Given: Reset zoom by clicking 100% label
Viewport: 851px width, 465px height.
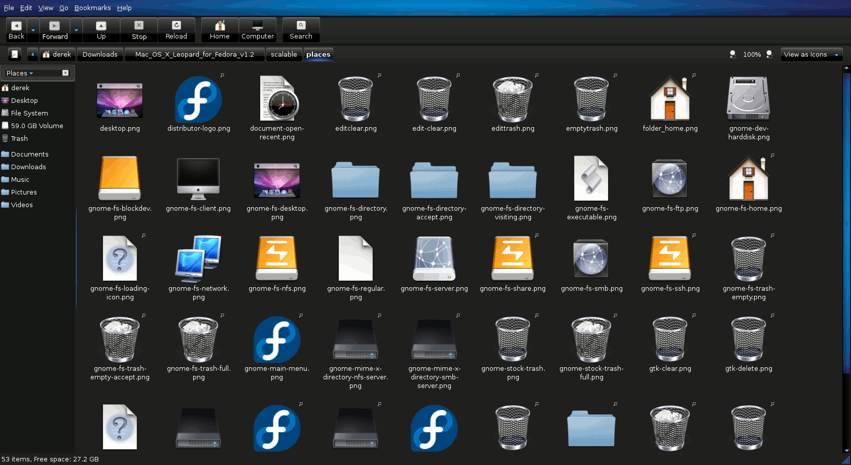Looking at the screenshot, I should coord(752,54).
